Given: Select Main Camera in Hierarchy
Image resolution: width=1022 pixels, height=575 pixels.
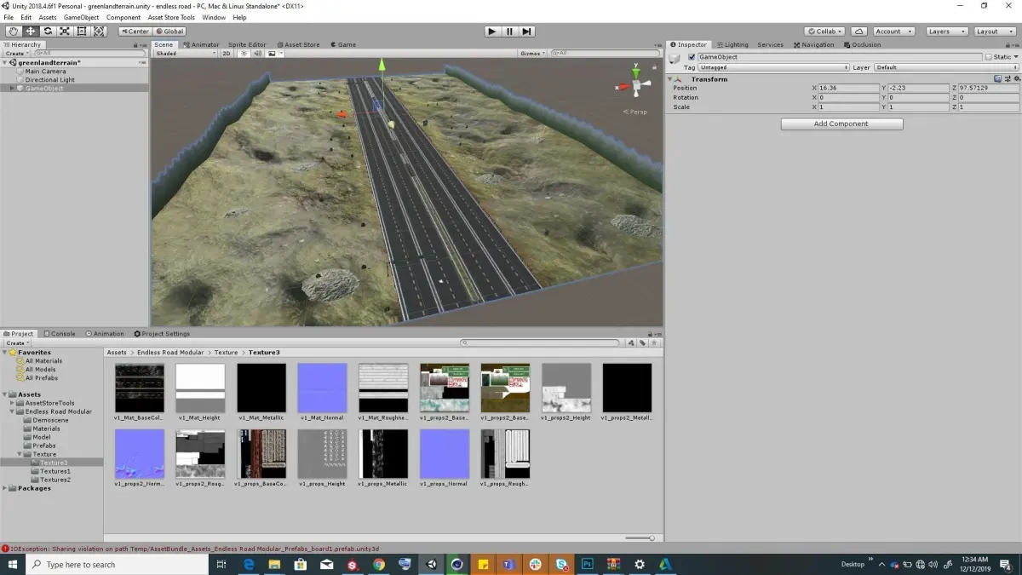Looking at the screenshot, I should [x=45, y=71].
